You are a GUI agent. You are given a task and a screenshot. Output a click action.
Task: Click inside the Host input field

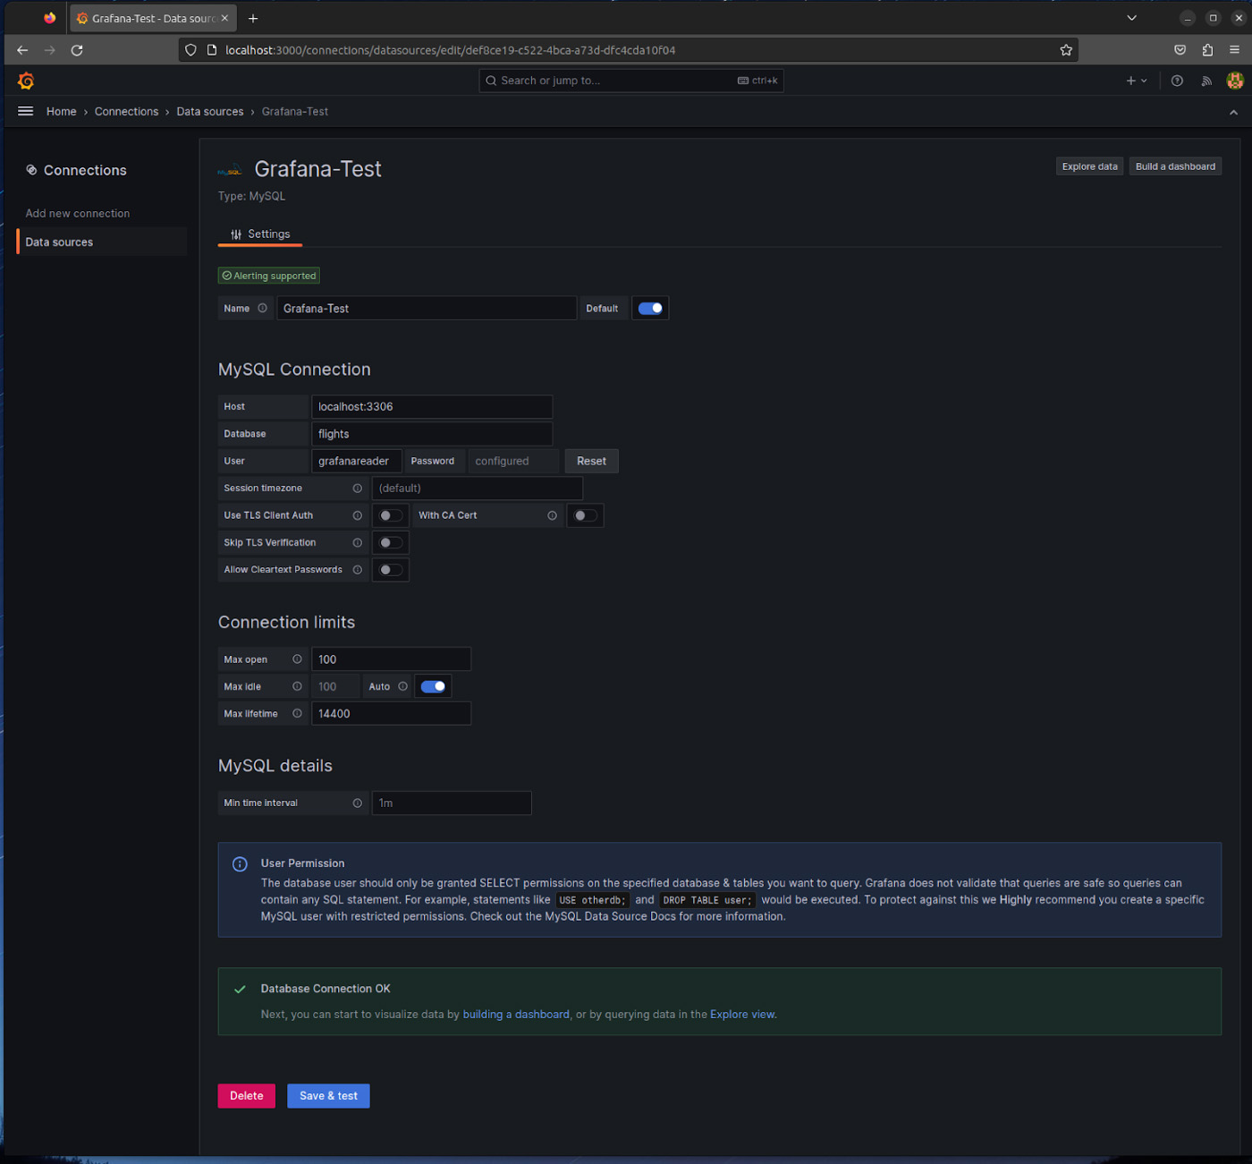pos(432,406)
